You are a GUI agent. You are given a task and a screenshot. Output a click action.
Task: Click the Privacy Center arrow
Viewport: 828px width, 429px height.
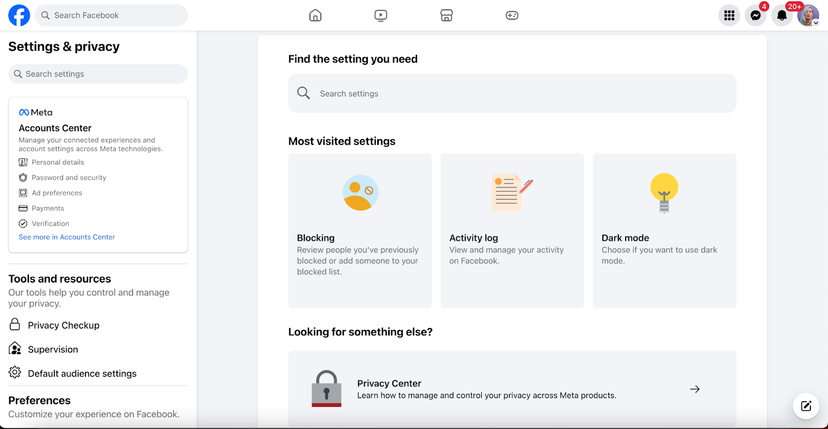click(x=694, y=389)
